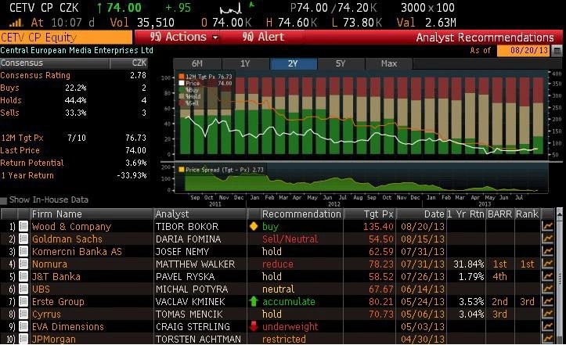Click the 96) Alert button
566x345 pixels.
(263, 37)
